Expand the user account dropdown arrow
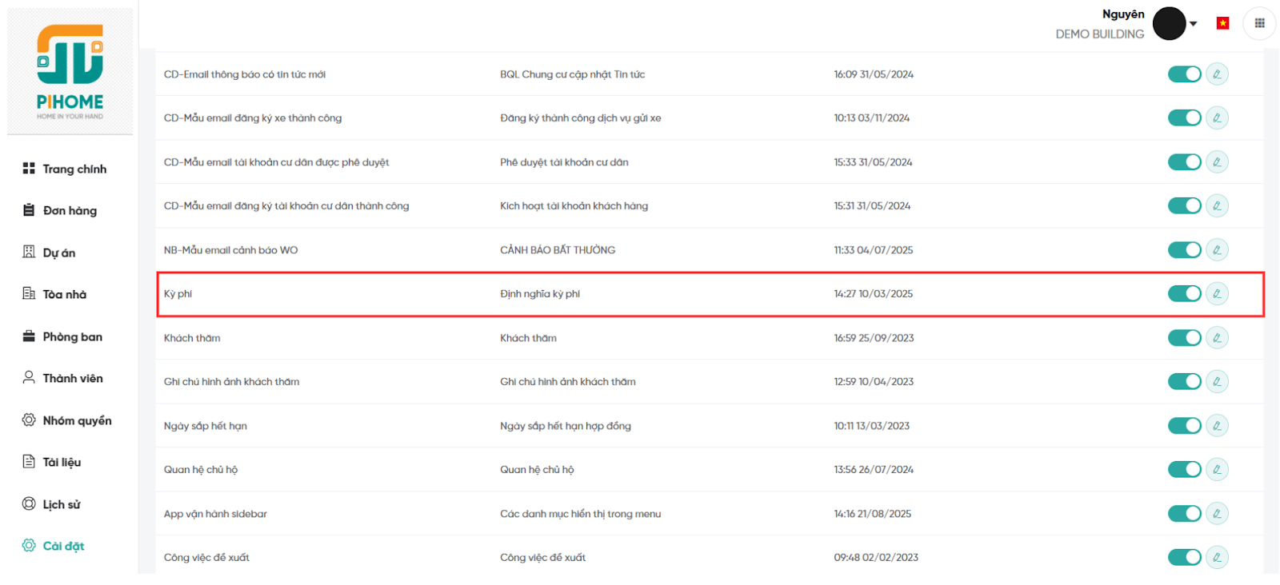Screen dimensions: 1280x585 point(1194,24)
